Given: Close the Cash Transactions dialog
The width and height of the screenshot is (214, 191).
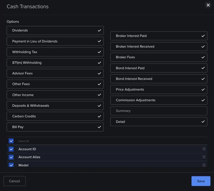Looking at the screenshot, I should 208,5.
